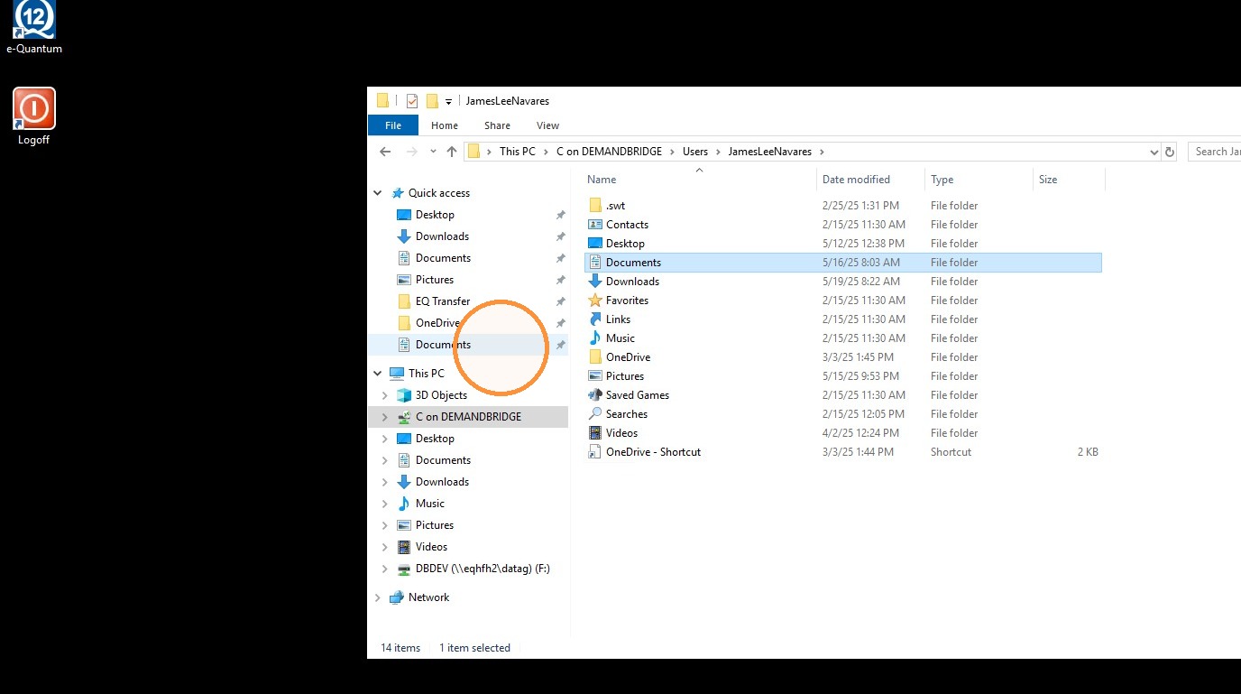Switch to the View ribbon tab
Image resolution: width=1241 pixels, height=694 pixels.
(547, 125)
